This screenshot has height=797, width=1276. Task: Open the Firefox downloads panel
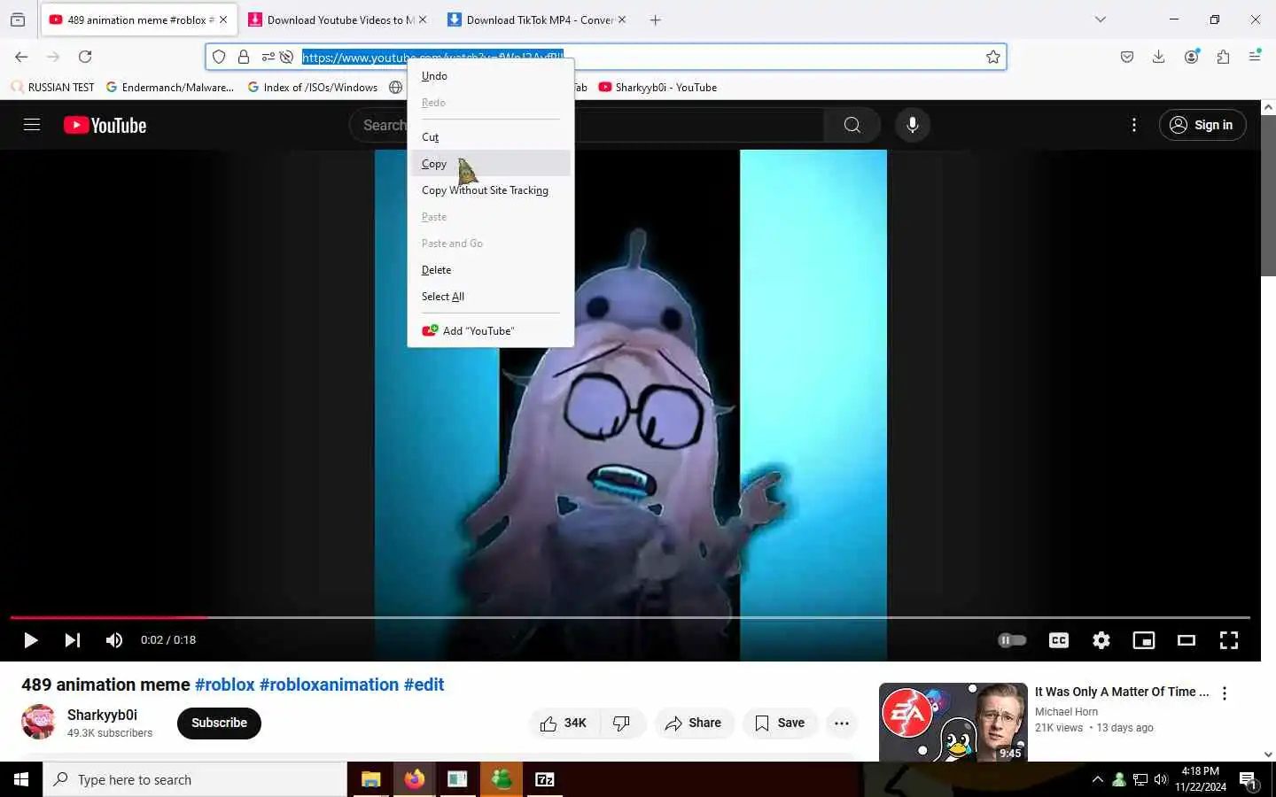[x=1158, y=57]
